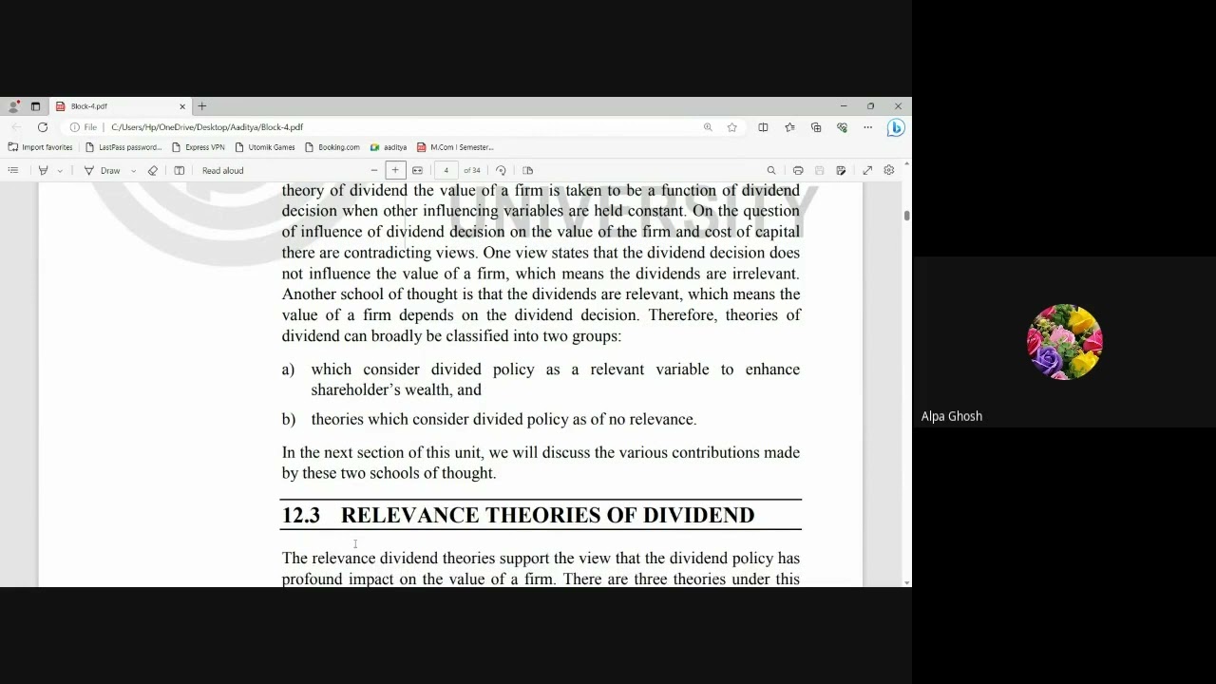The width and height of the screenshot is (1216, 684).
Task: Open PDF viewer settings gear
Action: 889,170
